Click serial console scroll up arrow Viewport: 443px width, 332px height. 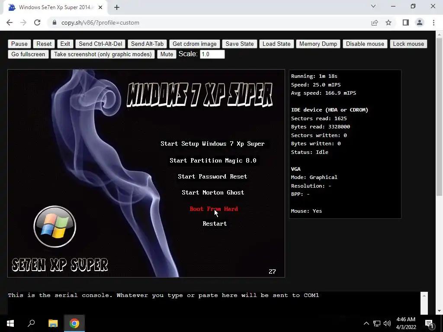[424, 296]
